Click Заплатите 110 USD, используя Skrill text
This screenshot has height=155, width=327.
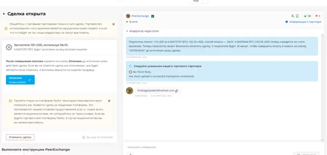[41, 45]
